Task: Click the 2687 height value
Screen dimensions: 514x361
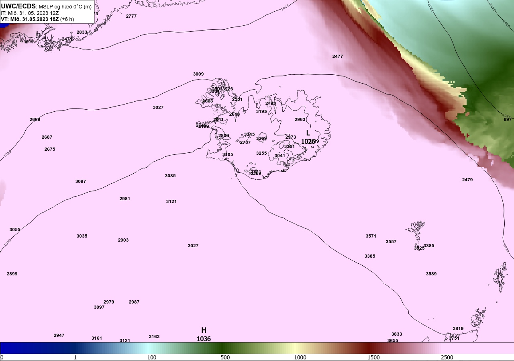Action: 47,137
